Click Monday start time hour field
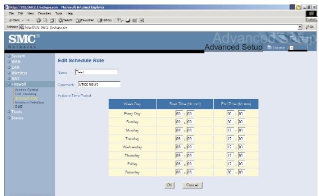This screenshot has height=196, width=319. tap(179, 130)
